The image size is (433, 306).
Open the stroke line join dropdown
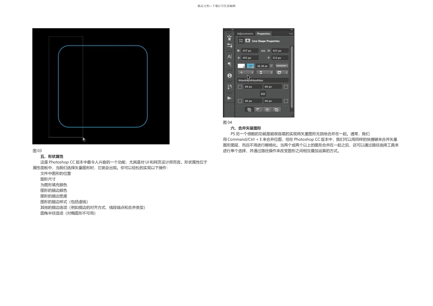[282, 72]
